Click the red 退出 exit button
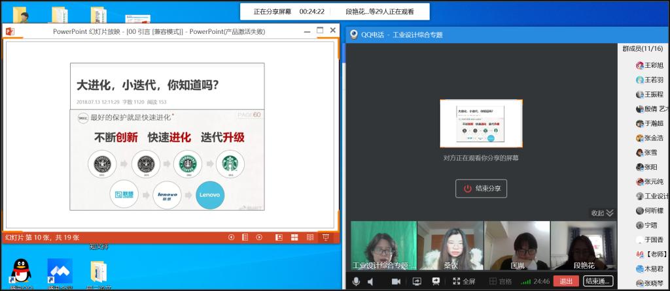670x291 pixels. (566, 281)
